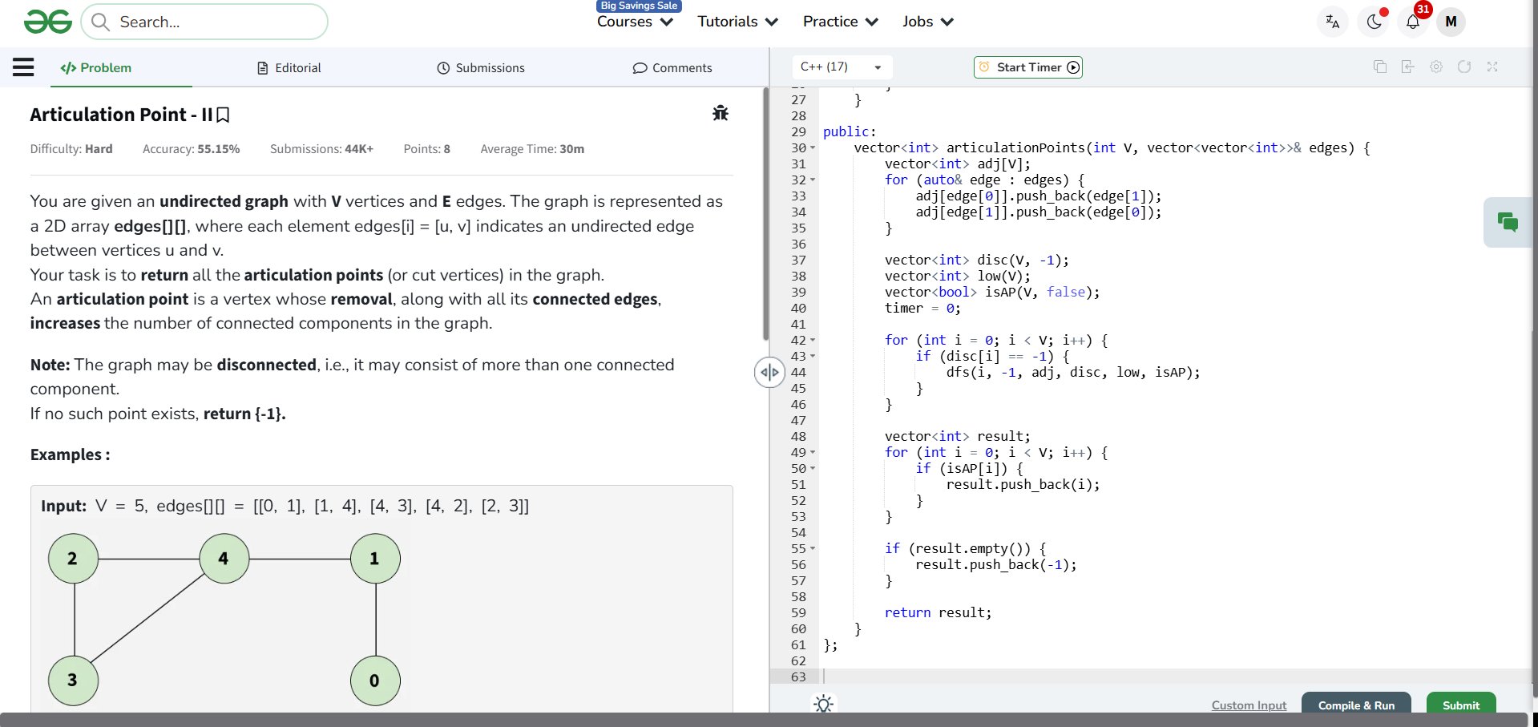Open the C++ (17) language dropdown
Image resolution: width=1538 pixels, height=727 pixels.
click(x=842, y=67)
